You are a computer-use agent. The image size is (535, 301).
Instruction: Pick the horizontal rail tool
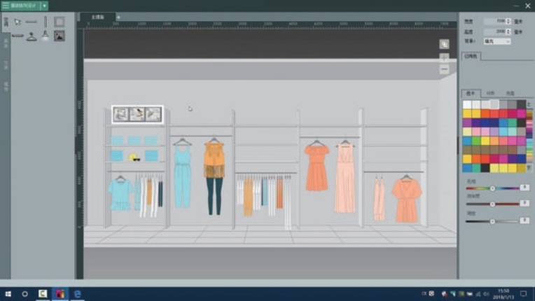pyautogui.click(x=32, y=22)
